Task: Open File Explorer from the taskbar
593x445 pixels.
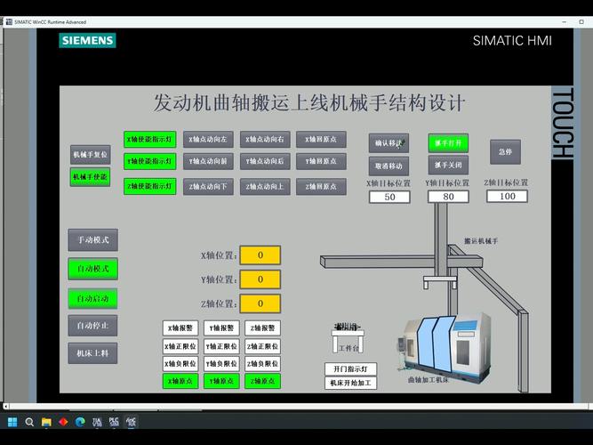Action: tap(46, 422)
